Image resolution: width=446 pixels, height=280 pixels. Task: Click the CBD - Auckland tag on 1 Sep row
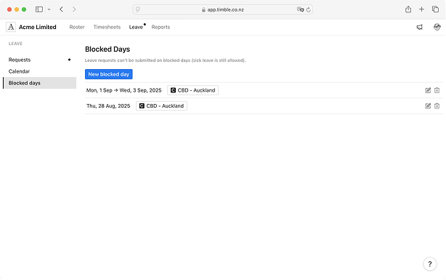192,90
